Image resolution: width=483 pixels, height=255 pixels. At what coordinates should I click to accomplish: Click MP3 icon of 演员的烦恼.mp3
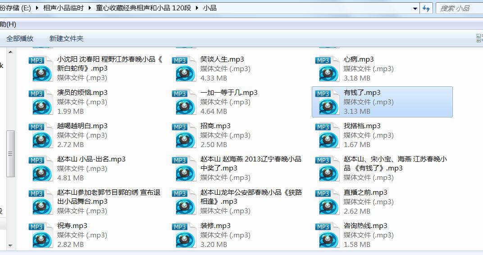click(x=41, y=102)
